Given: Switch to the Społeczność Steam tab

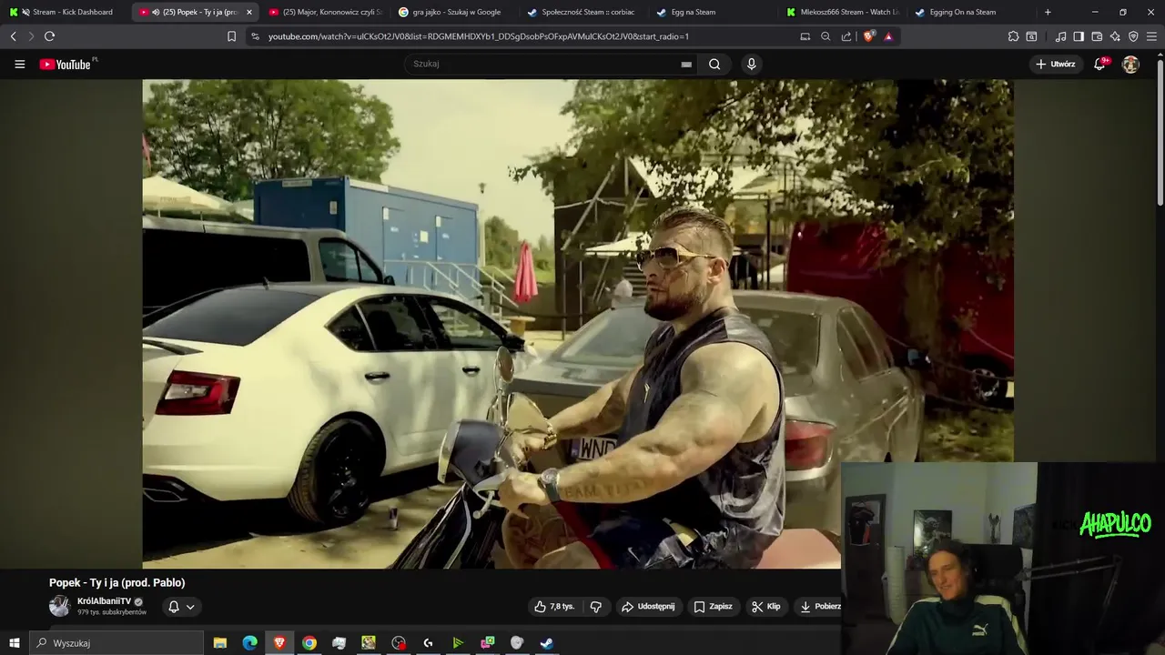Looking at the screenshot, I should (x=585, y=12).
